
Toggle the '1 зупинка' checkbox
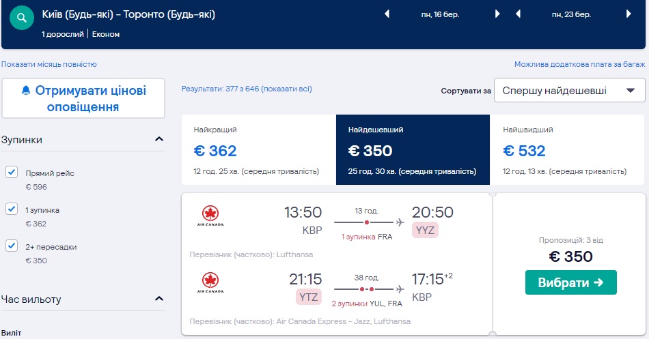[12, 209]
